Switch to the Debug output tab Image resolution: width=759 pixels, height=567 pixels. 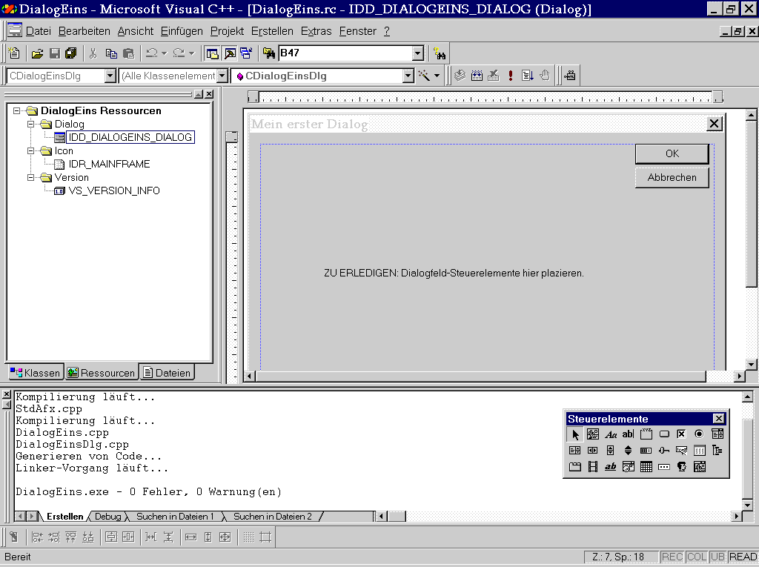tap(107, 517)
